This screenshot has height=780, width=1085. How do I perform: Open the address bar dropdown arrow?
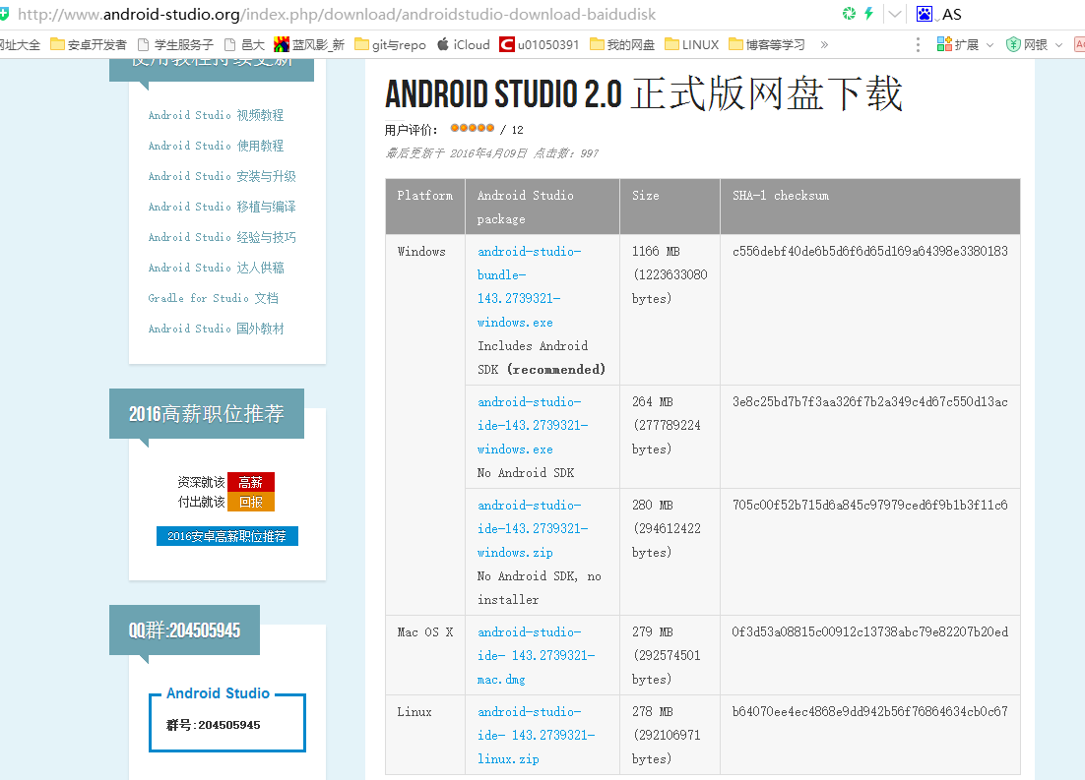(895, 14)
